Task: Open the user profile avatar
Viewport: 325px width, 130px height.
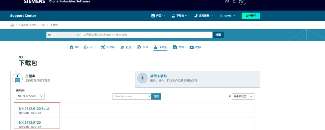Action: (242, 2)
